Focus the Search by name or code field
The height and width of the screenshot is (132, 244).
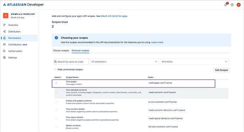[71, 62]
